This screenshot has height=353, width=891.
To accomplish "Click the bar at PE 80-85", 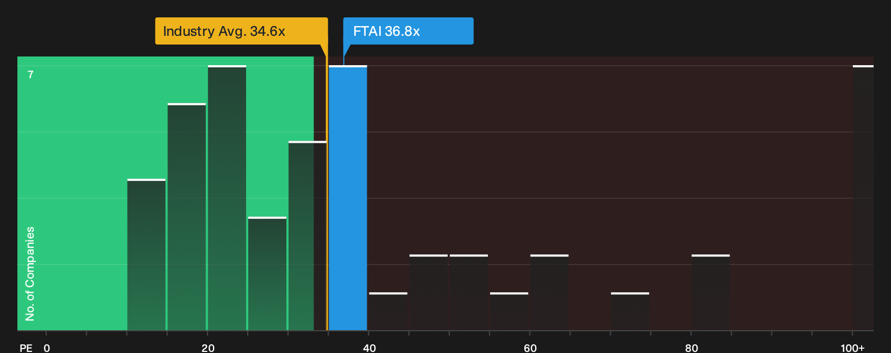I will point(711,292).
